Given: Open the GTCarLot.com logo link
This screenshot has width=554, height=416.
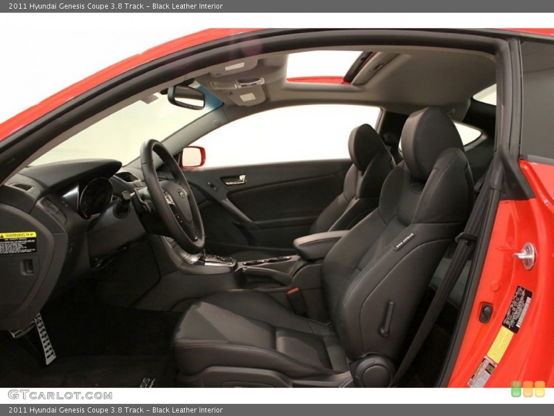Looking at the screenshot, I should (60, 395).
